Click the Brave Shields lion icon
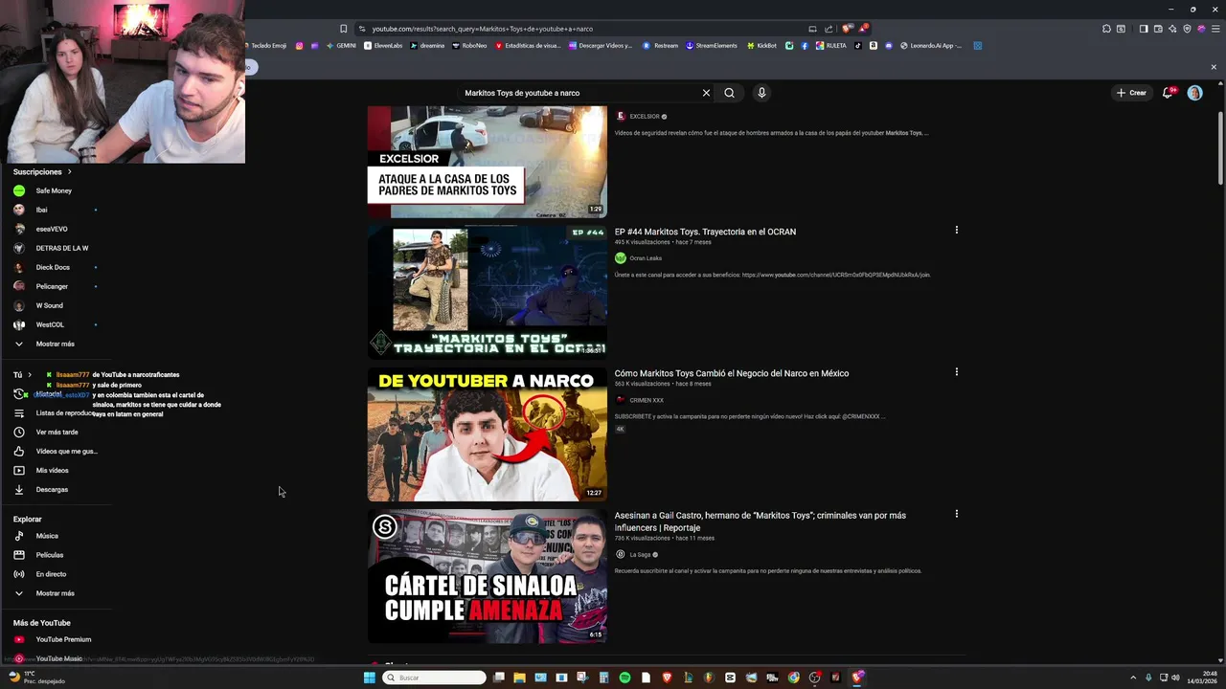The height and width of the screenshot is (689, 1226). click(x=847, y=29)
